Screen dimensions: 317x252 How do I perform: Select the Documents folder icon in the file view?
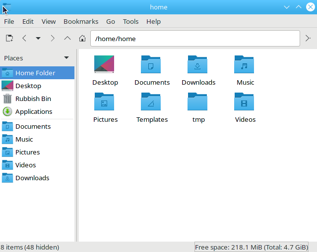151,64
